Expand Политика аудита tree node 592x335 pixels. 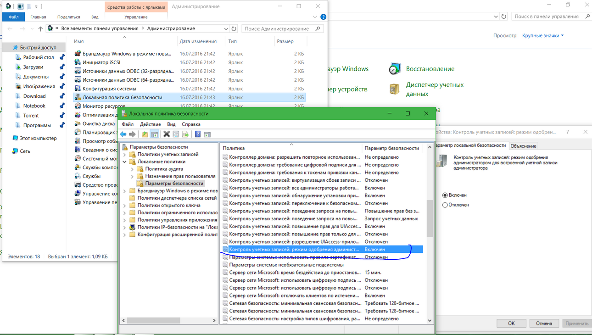[x=132, y=169]
